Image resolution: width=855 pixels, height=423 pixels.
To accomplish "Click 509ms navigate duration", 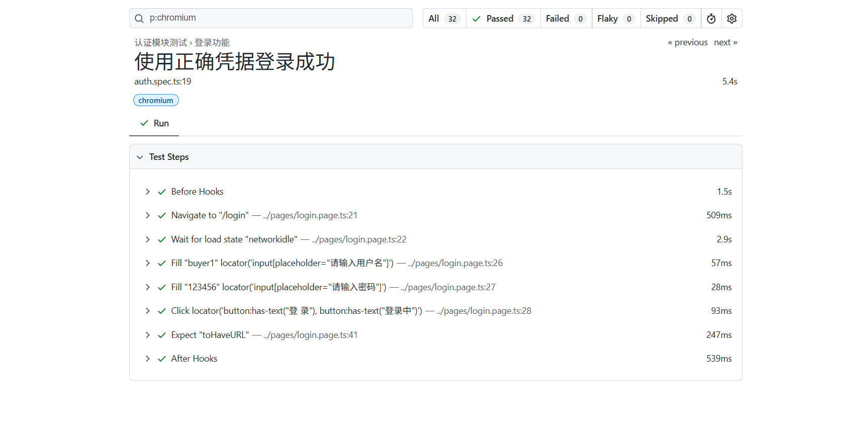I will tap(719, 215).
